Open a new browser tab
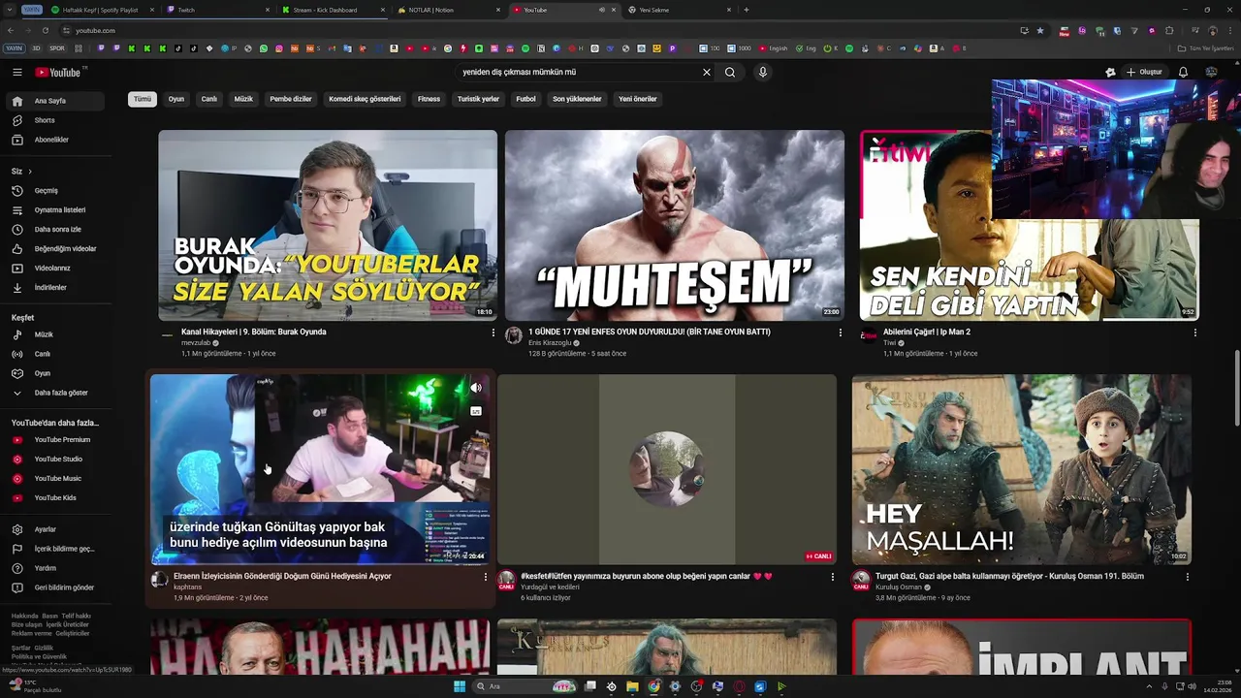The width and height of the screenshot is (1241, 698). (x=746, y=10)
